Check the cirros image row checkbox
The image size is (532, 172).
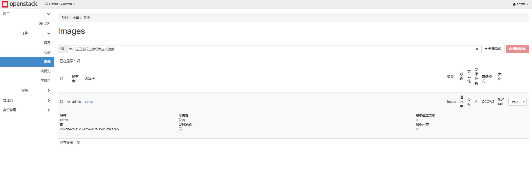tap(62, 102)
